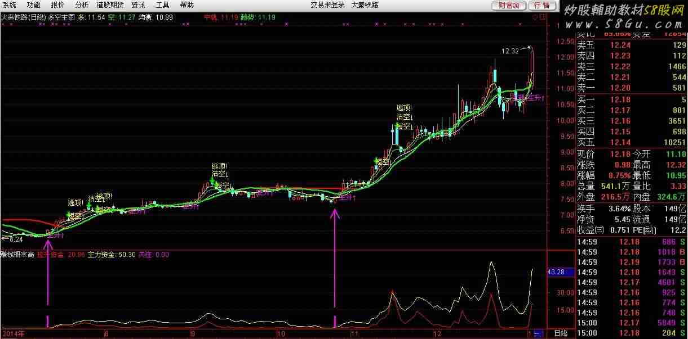Click the 财富QQ button
The width and height of the screenshot is (688, 339).
pyautogui.click(x=509, y=5)
